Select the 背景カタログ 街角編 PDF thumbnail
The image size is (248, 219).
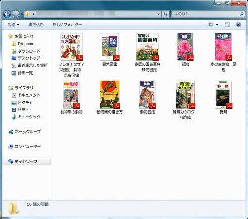(186, 95)
